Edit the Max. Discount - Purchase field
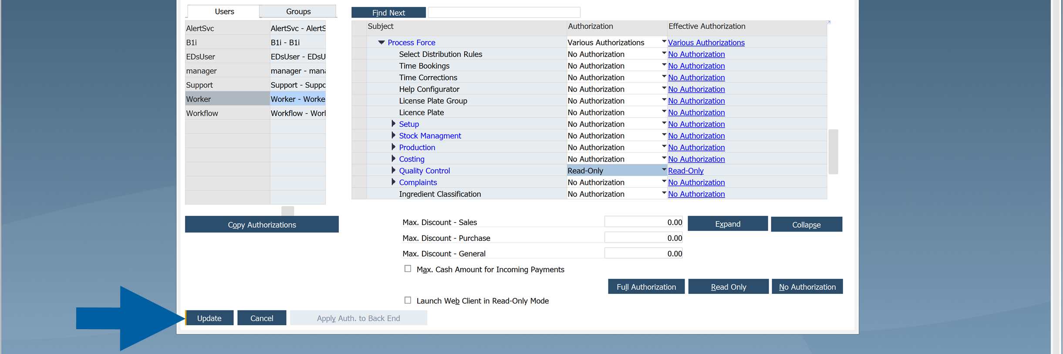The height and width of the screenshot is (354, 1063). (643, 238)
